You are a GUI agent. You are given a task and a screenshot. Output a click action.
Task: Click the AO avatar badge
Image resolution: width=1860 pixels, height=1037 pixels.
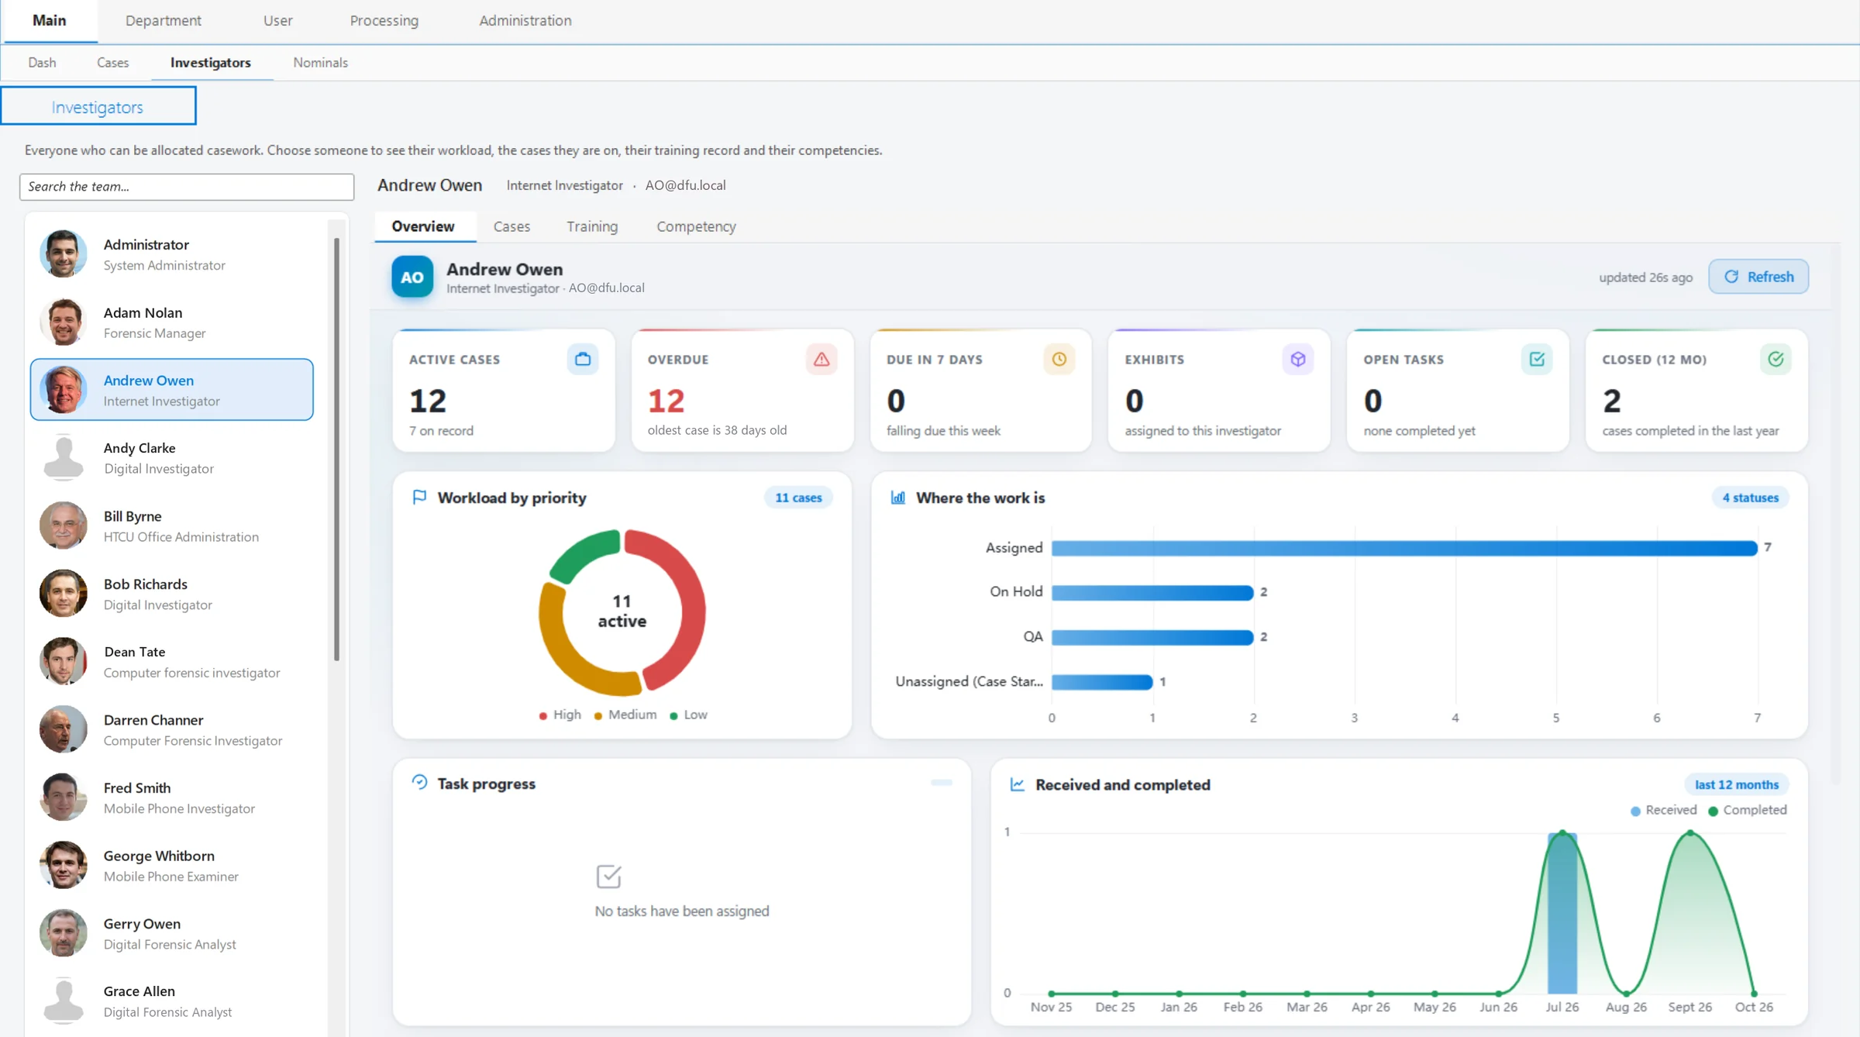412,277
